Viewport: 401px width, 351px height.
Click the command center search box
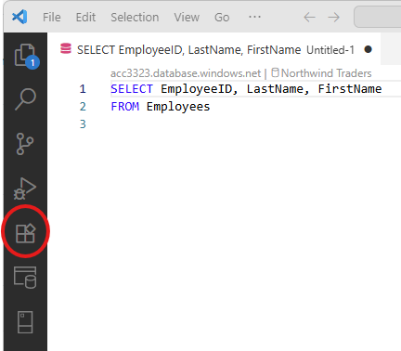click(x=378, y=17)
